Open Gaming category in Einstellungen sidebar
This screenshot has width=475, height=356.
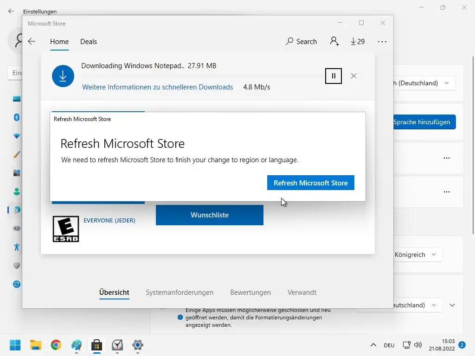(17, 228)
